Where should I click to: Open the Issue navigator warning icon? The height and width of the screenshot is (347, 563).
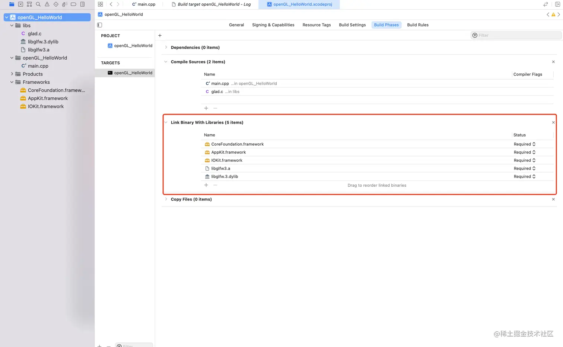point(47,4)
